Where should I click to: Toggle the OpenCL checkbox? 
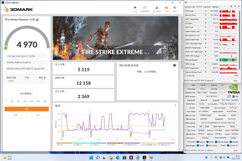(x=198, y=142)
